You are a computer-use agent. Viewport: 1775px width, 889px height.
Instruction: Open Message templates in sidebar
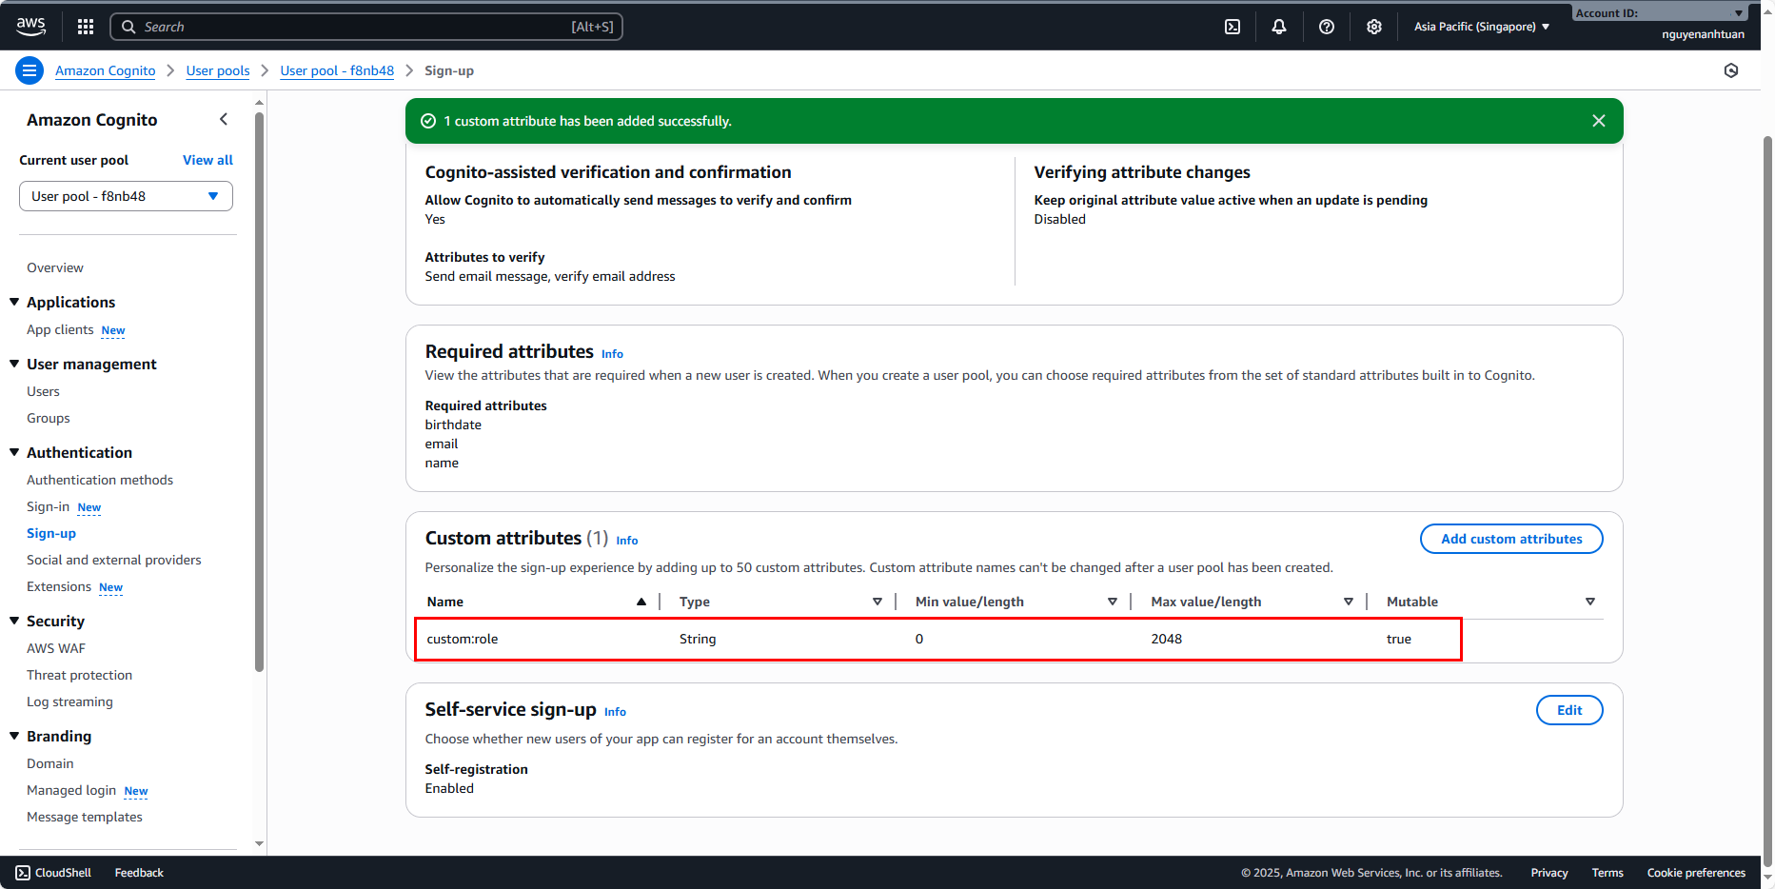[x=85, y=817]
